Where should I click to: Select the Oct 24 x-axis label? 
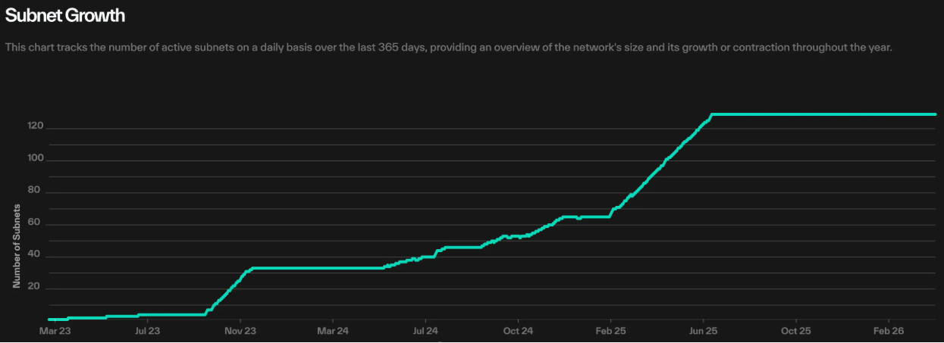click(x=518, y=331)
